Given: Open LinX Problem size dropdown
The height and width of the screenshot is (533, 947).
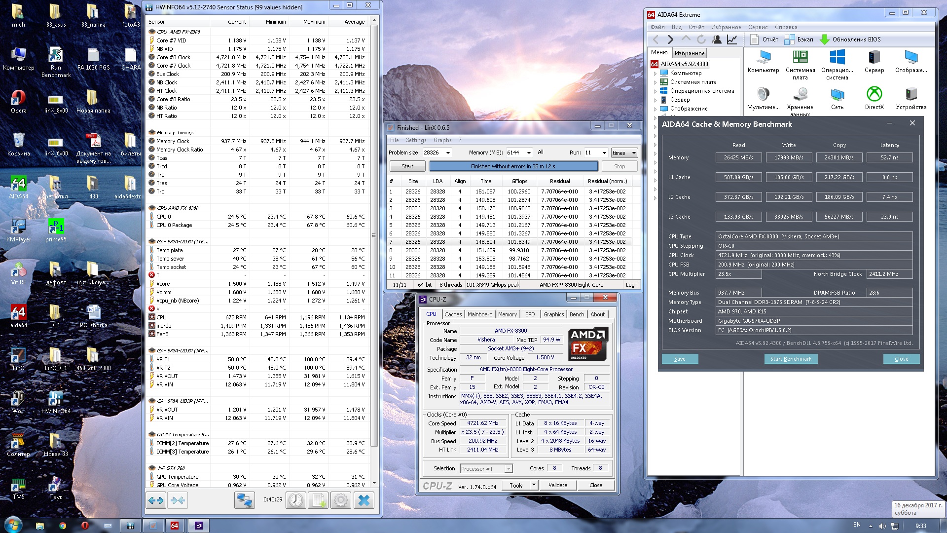Looking at the screenshot, I should point(448,153).
